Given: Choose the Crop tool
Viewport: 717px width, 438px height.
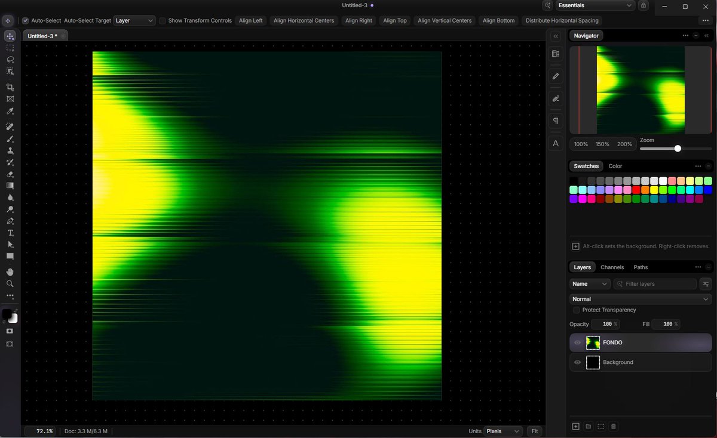Looking at the screenshot, I should (x=10, y=87).
